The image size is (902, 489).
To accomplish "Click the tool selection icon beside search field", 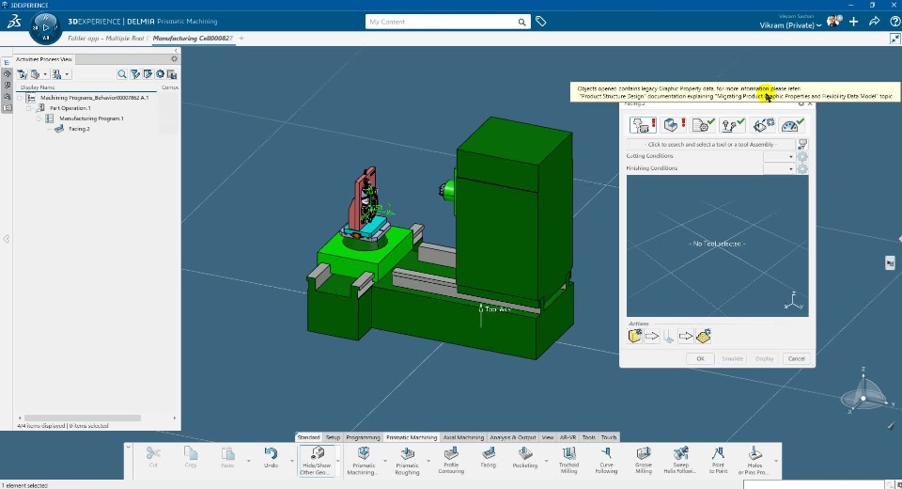I will pos(802,144).
